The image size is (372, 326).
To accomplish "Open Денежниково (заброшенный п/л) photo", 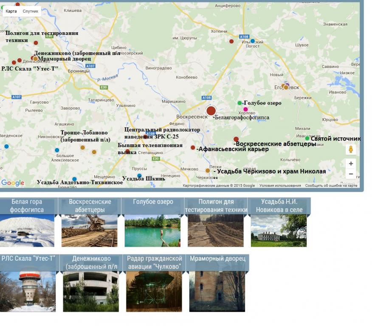I will click(91, 291).
